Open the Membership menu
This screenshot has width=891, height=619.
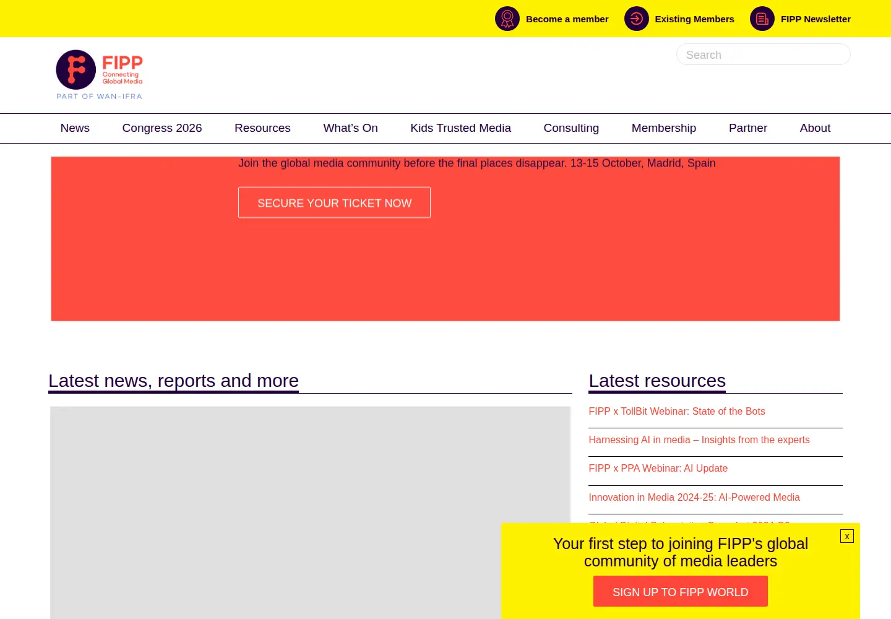(x=664, y=128)
